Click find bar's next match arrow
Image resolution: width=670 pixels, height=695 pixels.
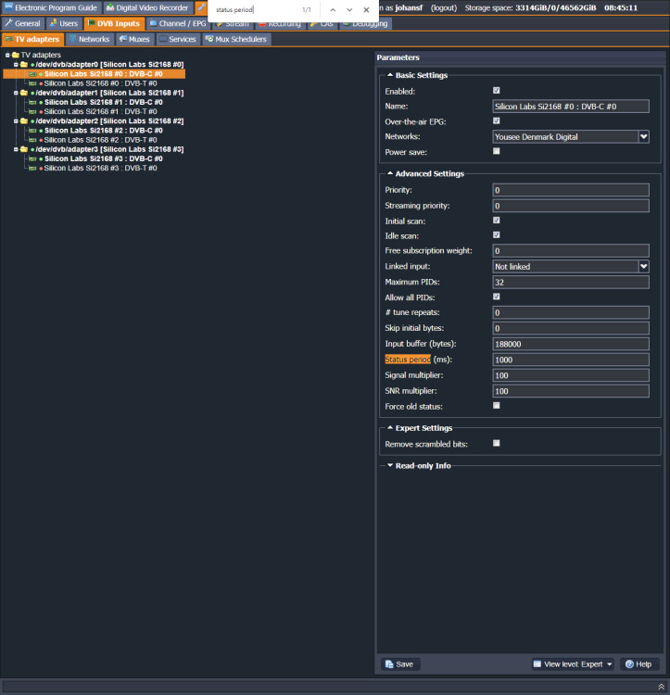349,10
